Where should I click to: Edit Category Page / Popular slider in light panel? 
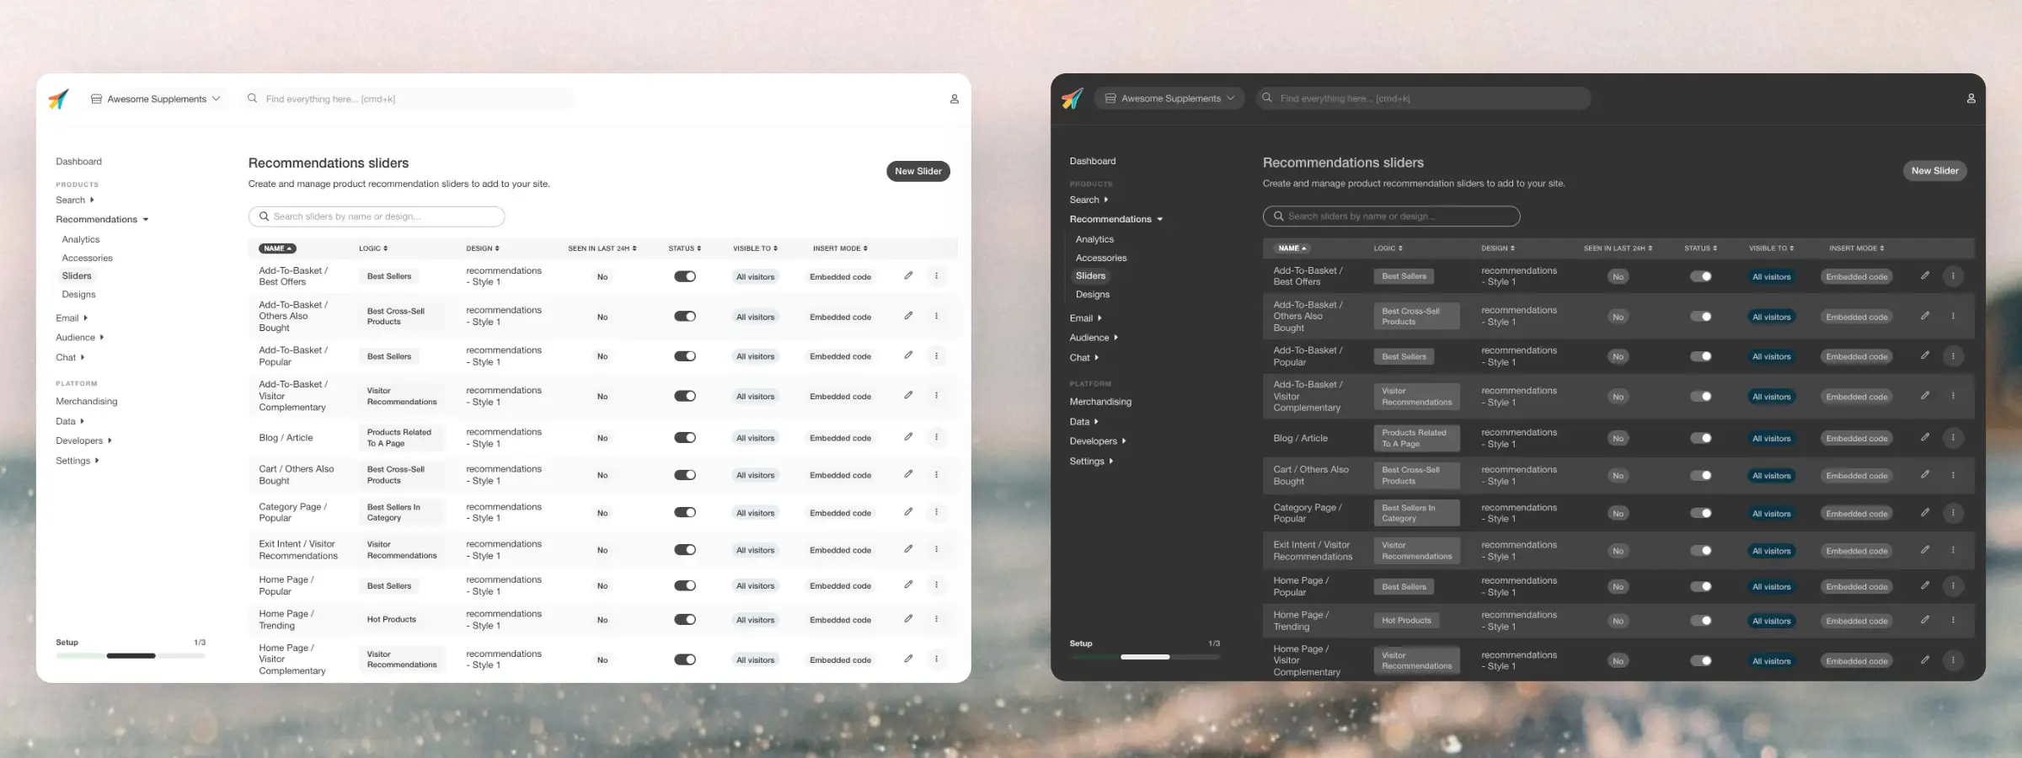click(x=908, y=512)
